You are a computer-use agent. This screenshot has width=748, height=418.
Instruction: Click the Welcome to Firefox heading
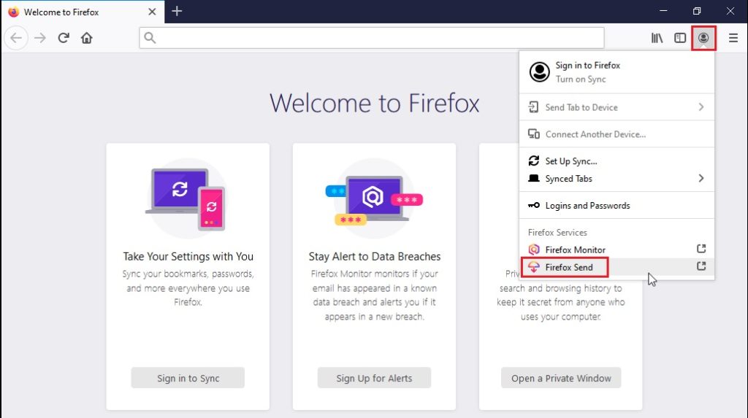pyautogui.click(x=375, y=103)
